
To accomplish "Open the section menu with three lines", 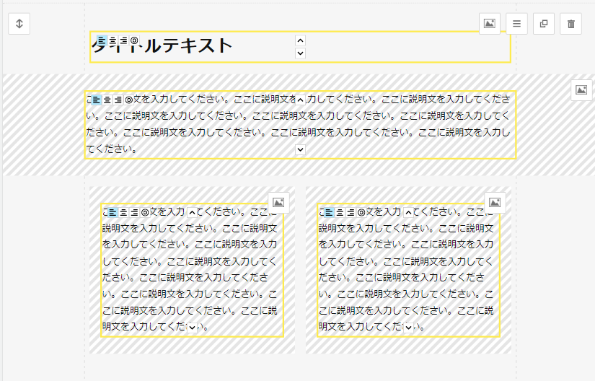I will pos(516,24).
